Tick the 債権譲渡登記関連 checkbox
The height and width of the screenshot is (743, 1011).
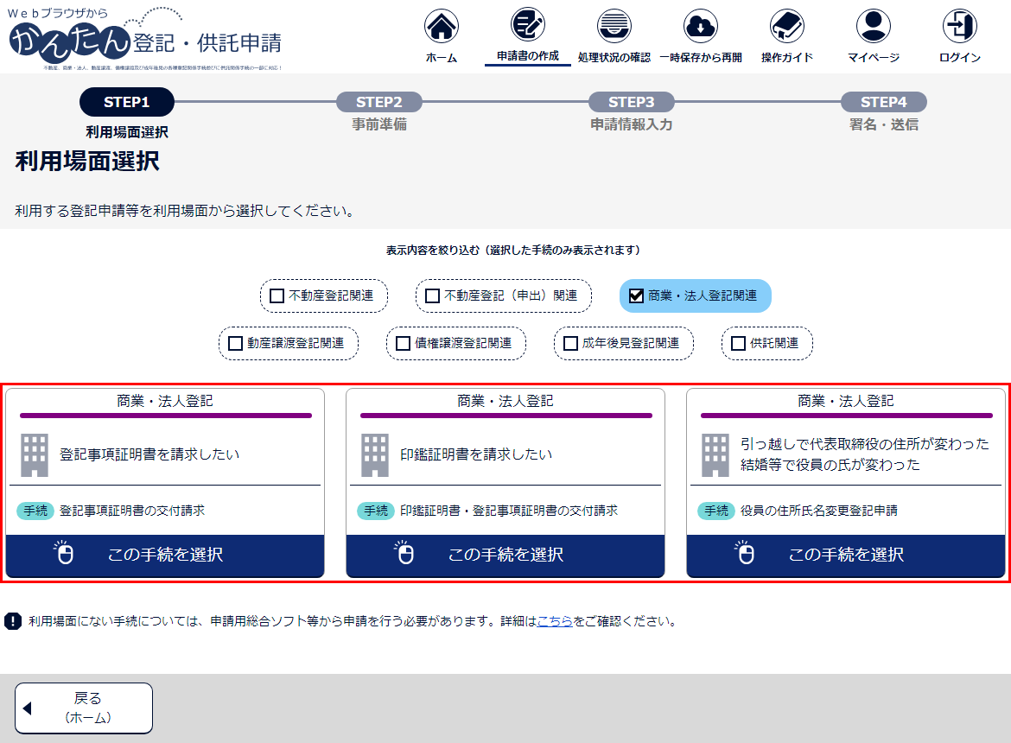coord(403,343)
